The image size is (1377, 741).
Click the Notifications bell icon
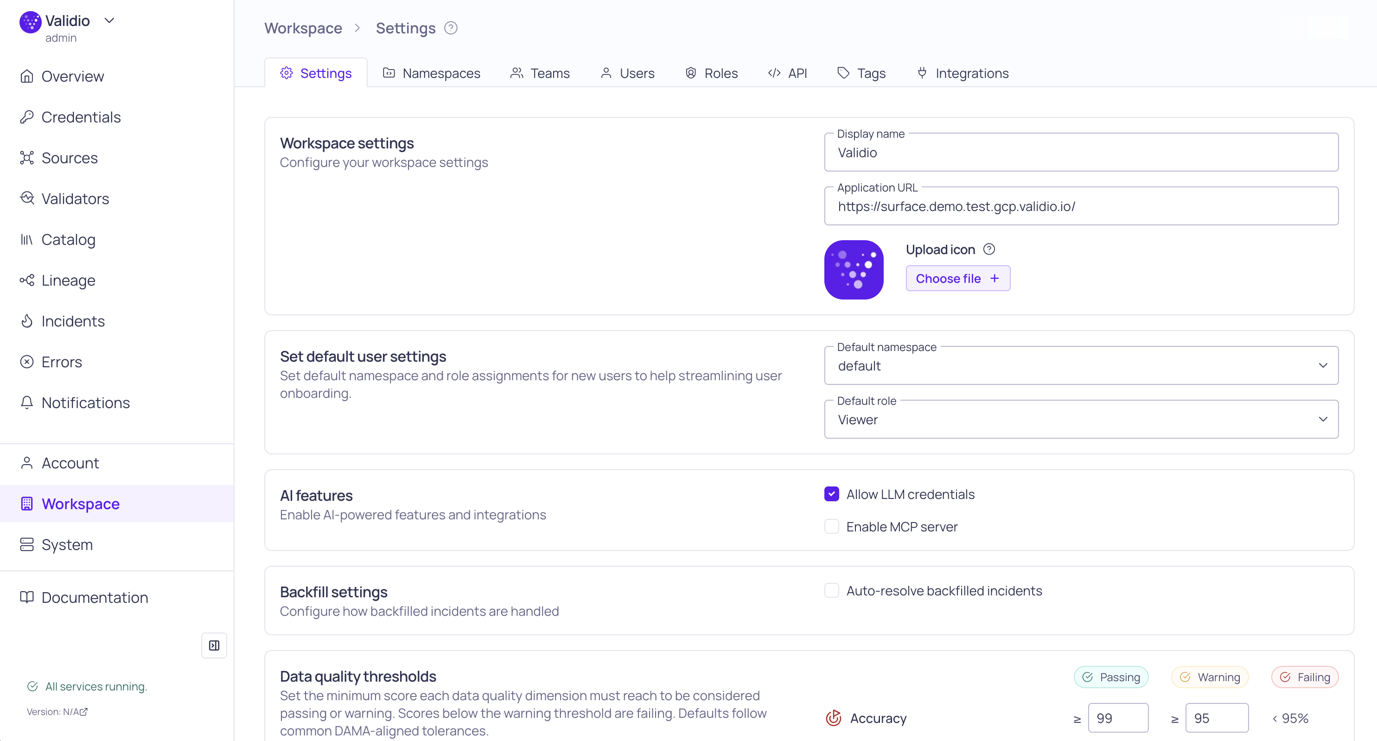[27, 402]
